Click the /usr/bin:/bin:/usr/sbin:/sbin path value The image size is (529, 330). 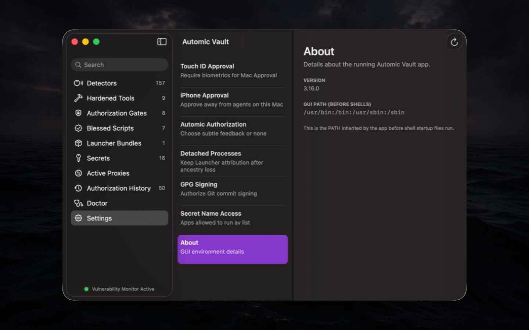[354, 113]
